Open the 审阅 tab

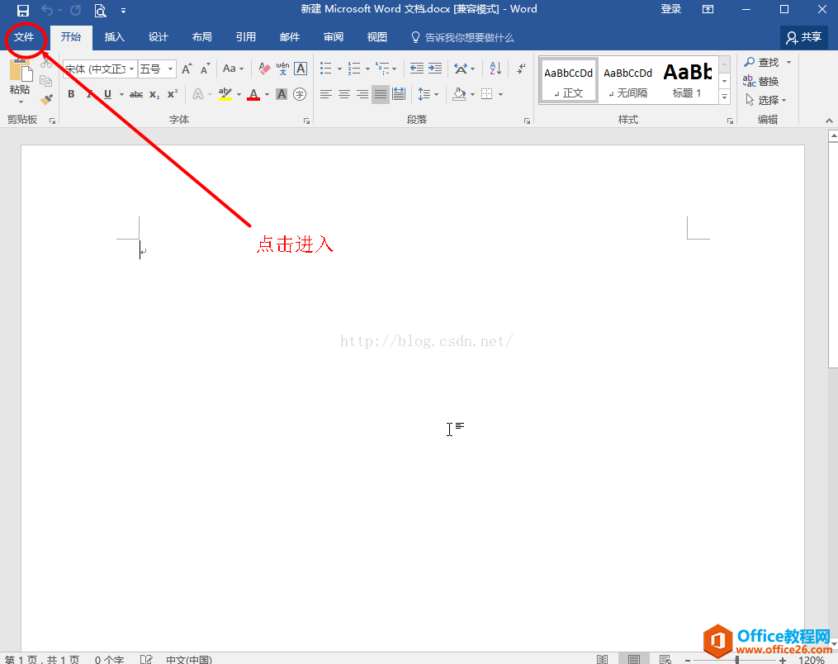[x=334, y=37]
